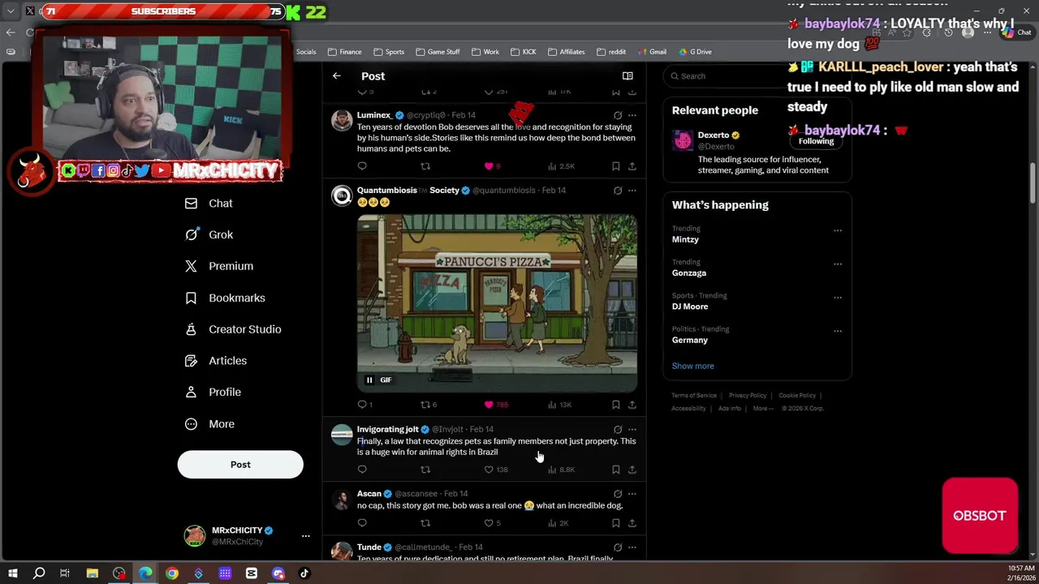Open the Windows Start menu
Viewport: 1039px width, 584px height.
point(12,573)
